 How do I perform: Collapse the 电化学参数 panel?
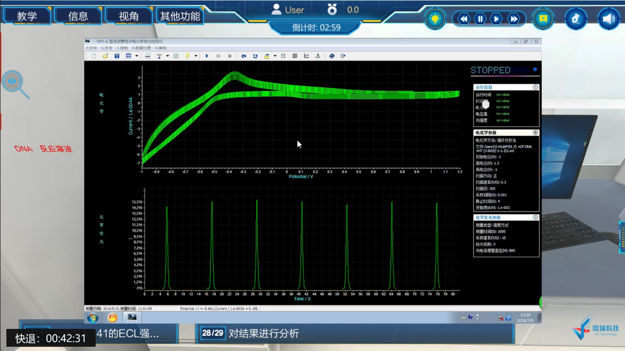pyautogui.click(x=536, y=133)
